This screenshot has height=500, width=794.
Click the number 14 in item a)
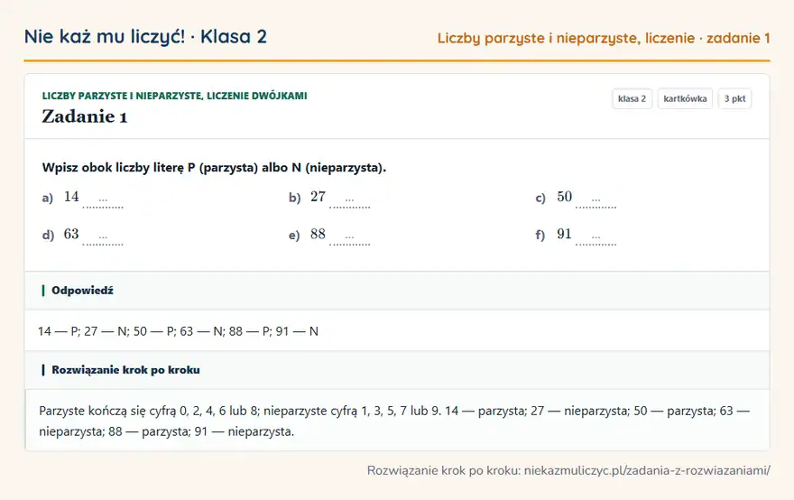[71, 197]
